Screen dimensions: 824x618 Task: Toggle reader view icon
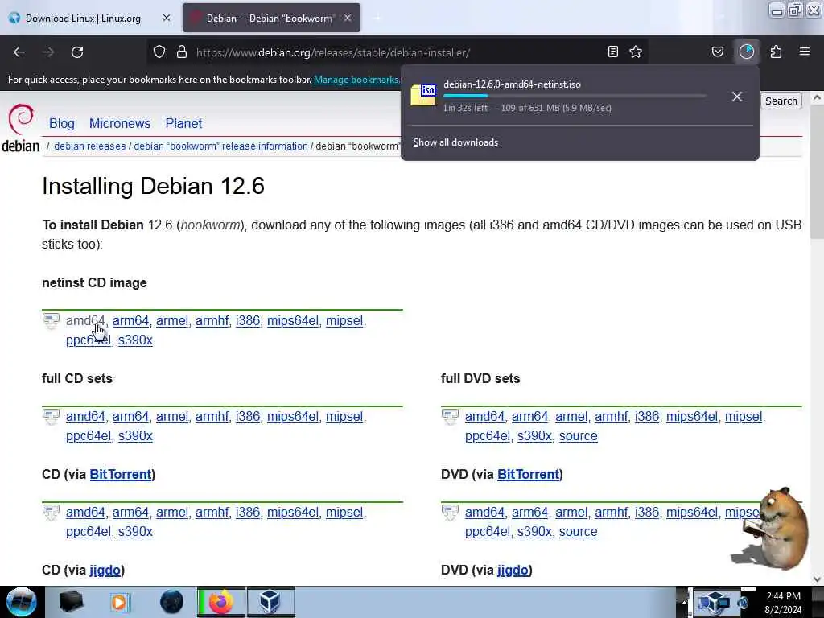pyautogui.click(x=612, y=52)
